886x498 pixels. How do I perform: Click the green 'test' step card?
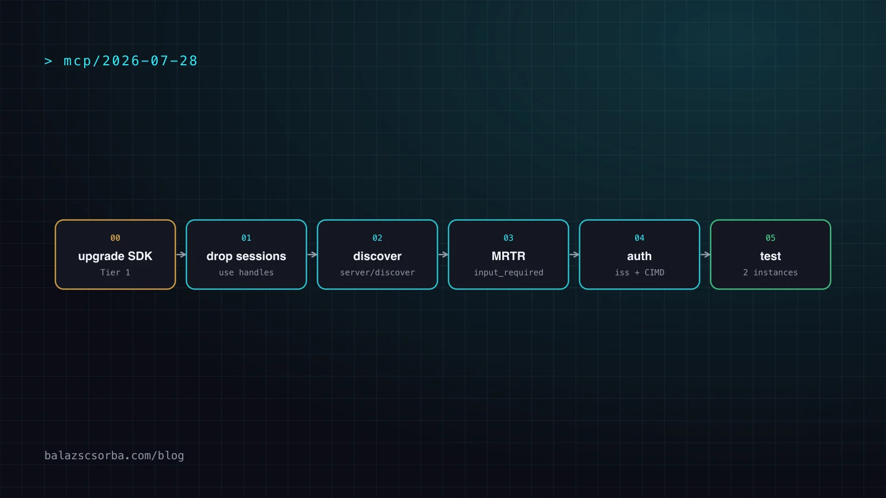pyautogui.click(x=770, y=255)
